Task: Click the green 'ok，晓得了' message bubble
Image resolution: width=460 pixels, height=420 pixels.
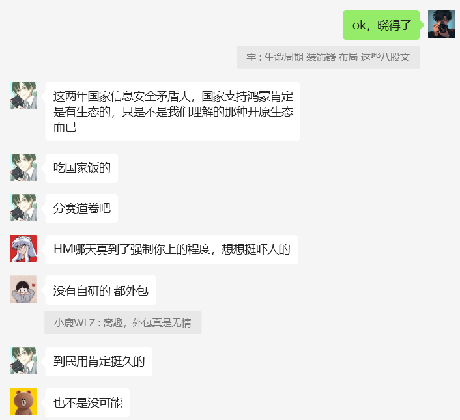Action: pyautogui.click(x=381, y=25)
